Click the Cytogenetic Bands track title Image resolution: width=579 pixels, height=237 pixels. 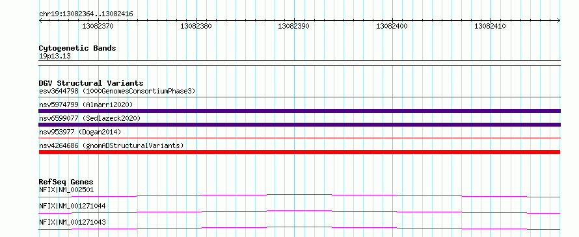[x=77, y=48]
